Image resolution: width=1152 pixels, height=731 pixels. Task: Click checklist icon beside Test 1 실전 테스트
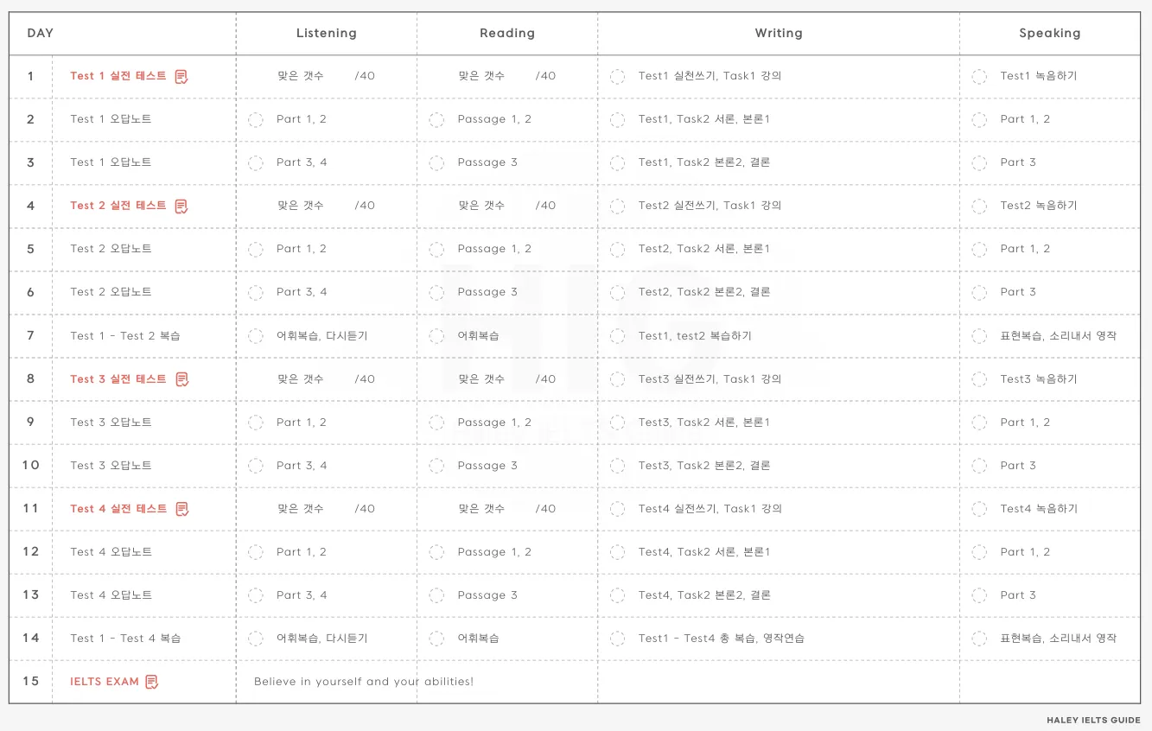pyautogui.click(x=181, y=77)
